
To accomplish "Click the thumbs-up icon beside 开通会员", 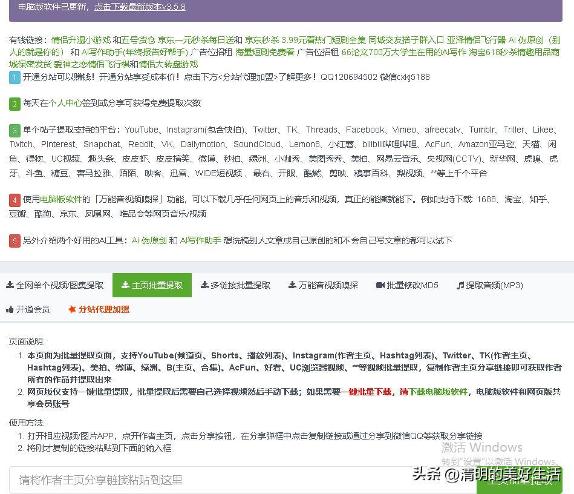I will tap(10, 309).
